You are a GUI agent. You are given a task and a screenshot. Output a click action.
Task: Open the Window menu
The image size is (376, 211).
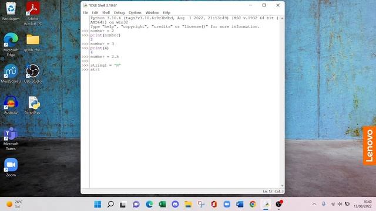coord(152,12)
